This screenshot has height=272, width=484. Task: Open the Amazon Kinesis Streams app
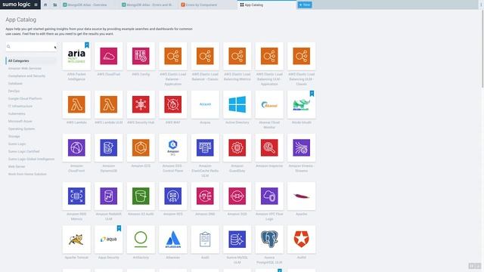pyautogui.click(x=301, y=148)
